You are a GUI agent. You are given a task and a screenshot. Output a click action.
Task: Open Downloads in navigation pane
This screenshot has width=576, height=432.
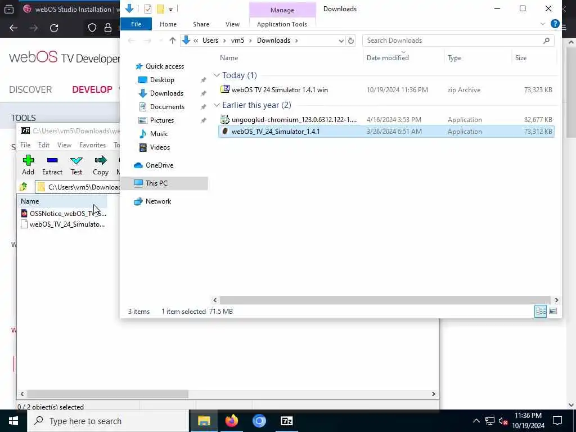click(166, 93)
